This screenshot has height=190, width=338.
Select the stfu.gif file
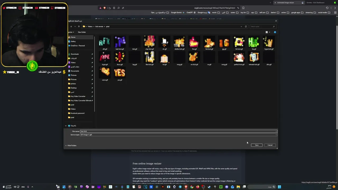pyautogui.click(x=269, y=59)
